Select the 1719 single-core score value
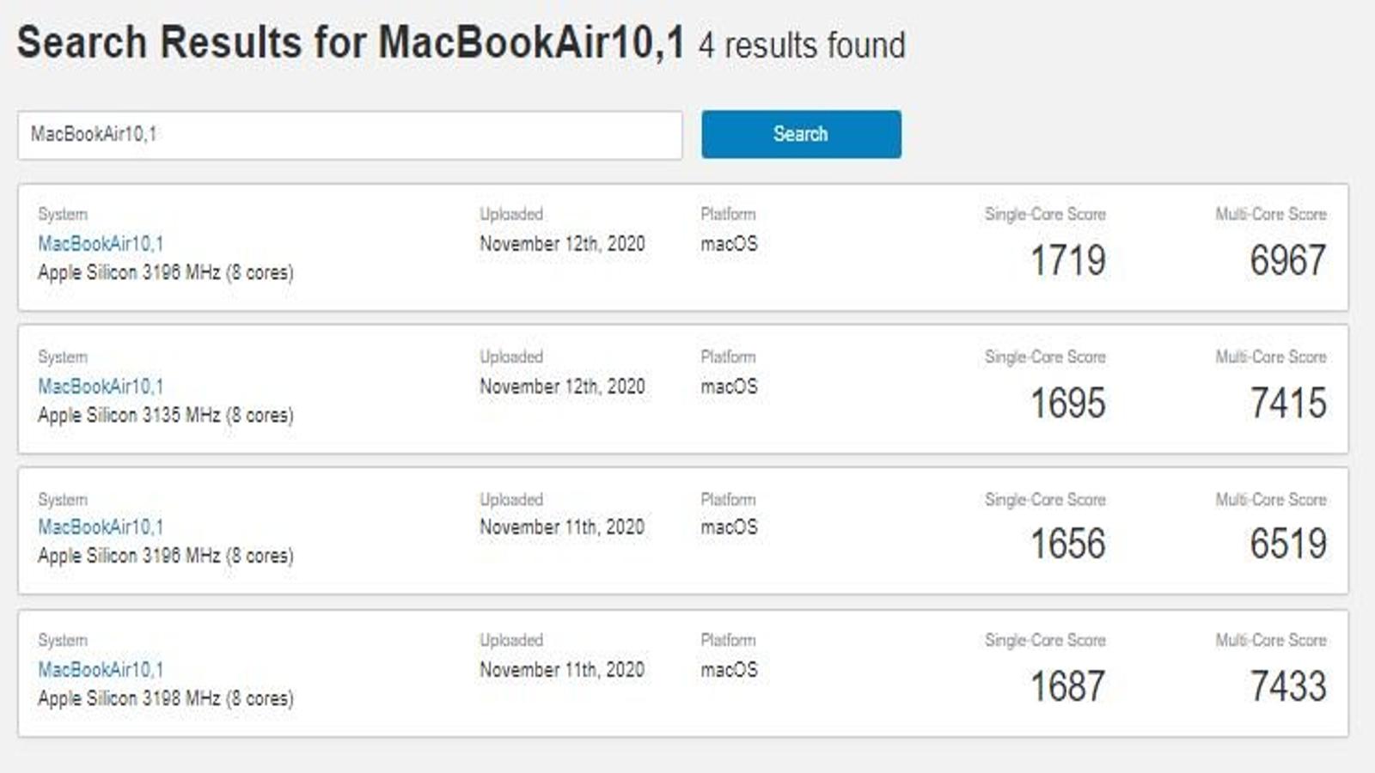The image size is (1375, 773). click(x=1068, y=260)
